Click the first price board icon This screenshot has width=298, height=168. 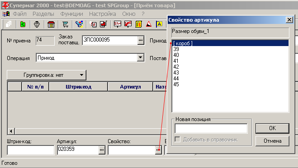[x=118, y=24]
